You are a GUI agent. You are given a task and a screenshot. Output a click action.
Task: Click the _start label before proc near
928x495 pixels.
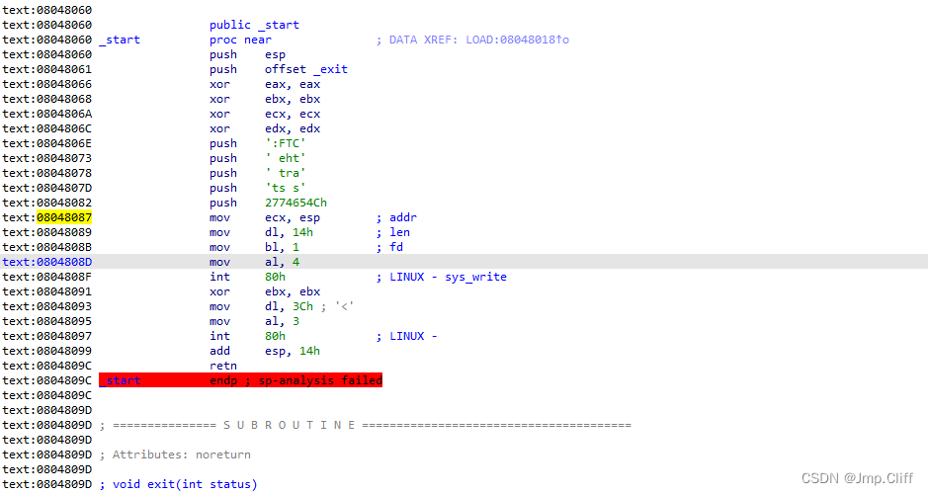pyautogui.click(x=120, y=40)
